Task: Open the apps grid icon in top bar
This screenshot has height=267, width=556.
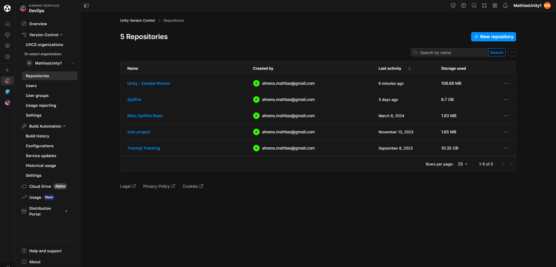Action: [x=495, y=5]
